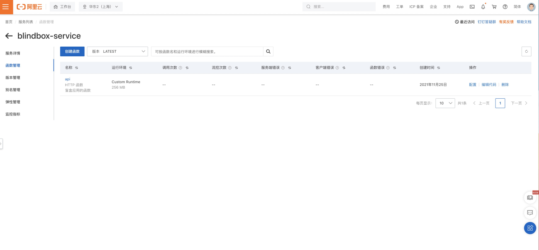The width and height of the screenshot is (539, 250).
Task: Select 函数管理 in the sidebar
Action: pyautogui.click(x=13, y=65)
